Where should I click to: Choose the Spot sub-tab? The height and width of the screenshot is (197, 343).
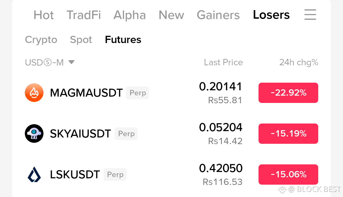click(81, 40)
